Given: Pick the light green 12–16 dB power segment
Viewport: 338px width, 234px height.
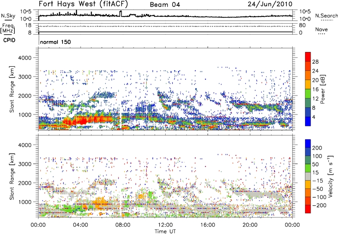Looking at the screenshot, I should pos(308,94).
